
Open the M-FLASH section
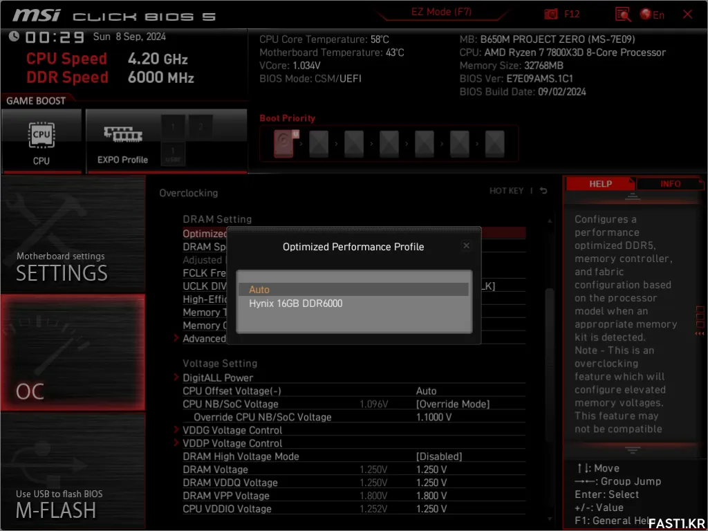(x=73, y=470)
